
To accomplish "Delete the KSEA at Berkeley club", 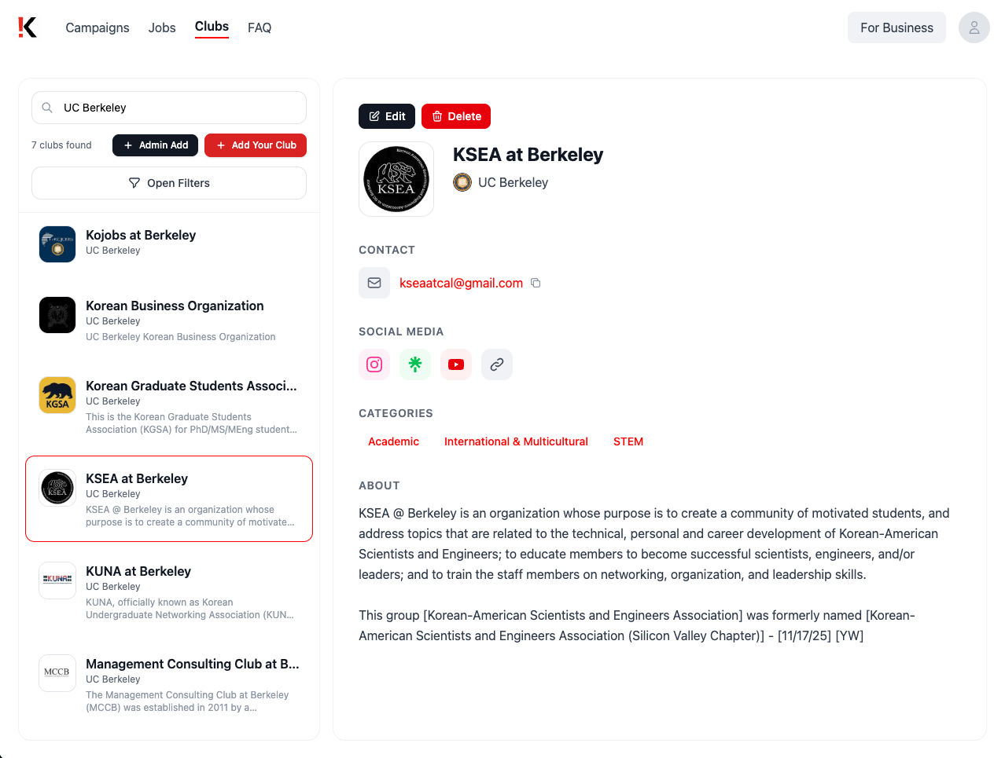I will coord(456,116).
